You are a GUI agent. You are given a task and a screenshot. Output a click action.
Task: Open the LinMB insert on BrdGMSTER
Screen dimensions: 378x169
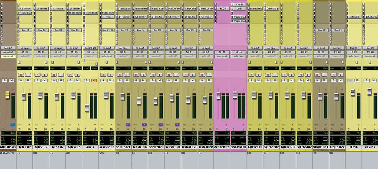pyautogui.click(x=240, y=4)
